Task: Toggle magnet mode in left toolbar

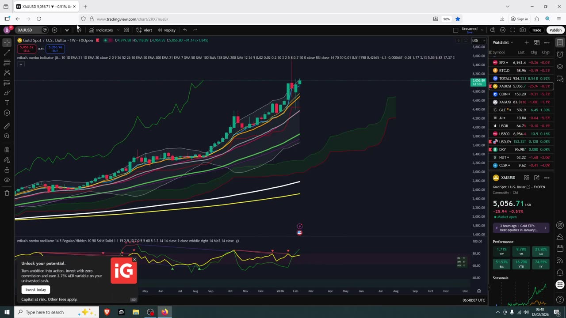Action: tap(7, 149)
